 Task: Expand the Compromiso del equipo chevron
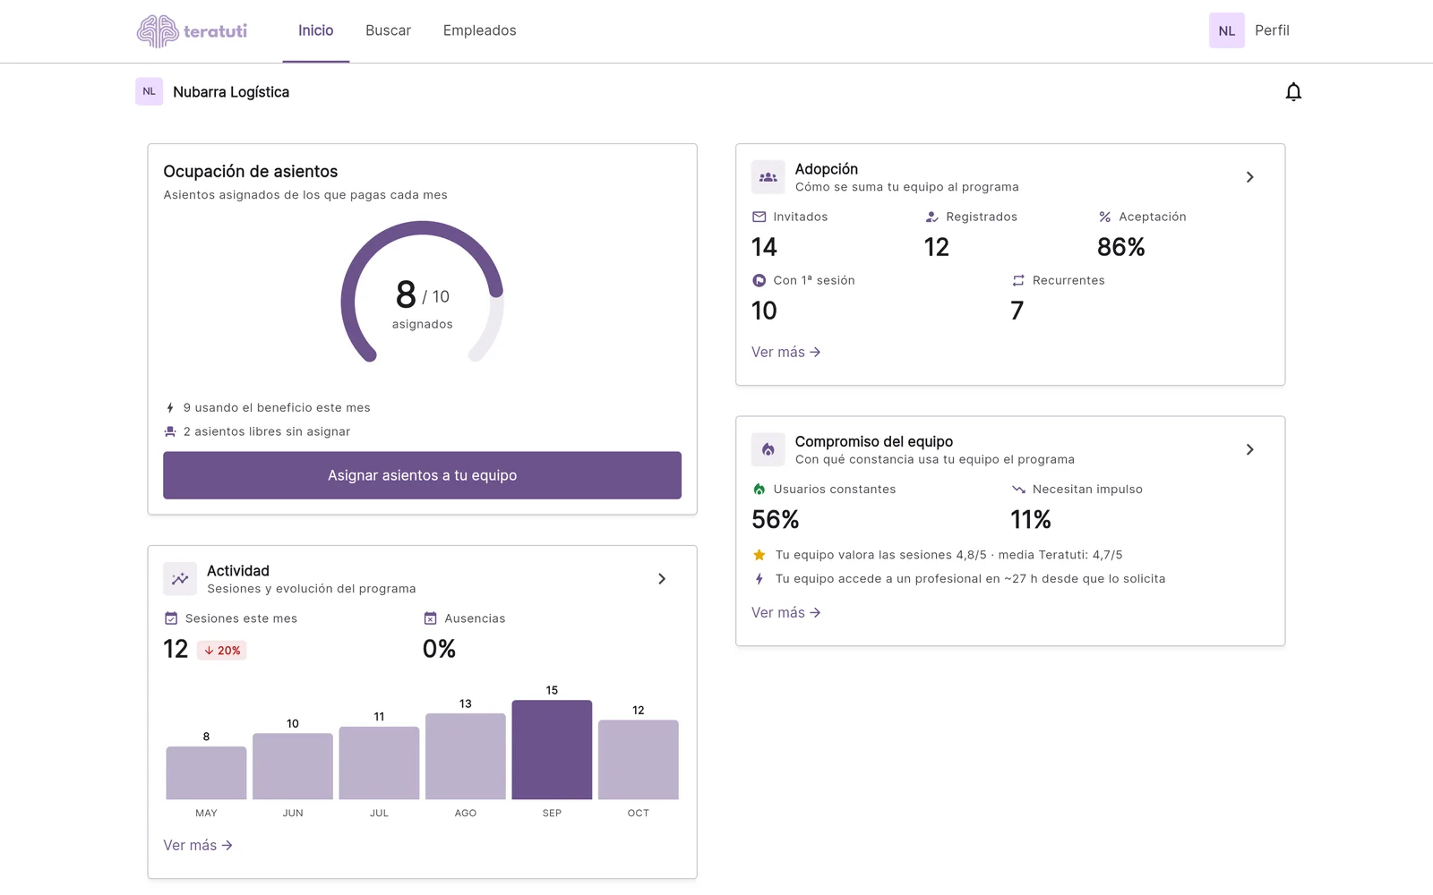coord(1250,449)
